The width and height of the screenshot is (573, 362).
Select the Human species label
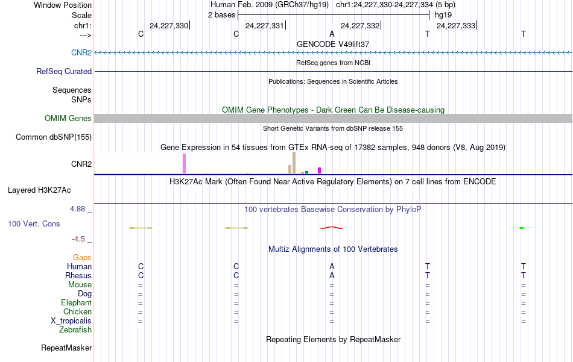[79, 267]
